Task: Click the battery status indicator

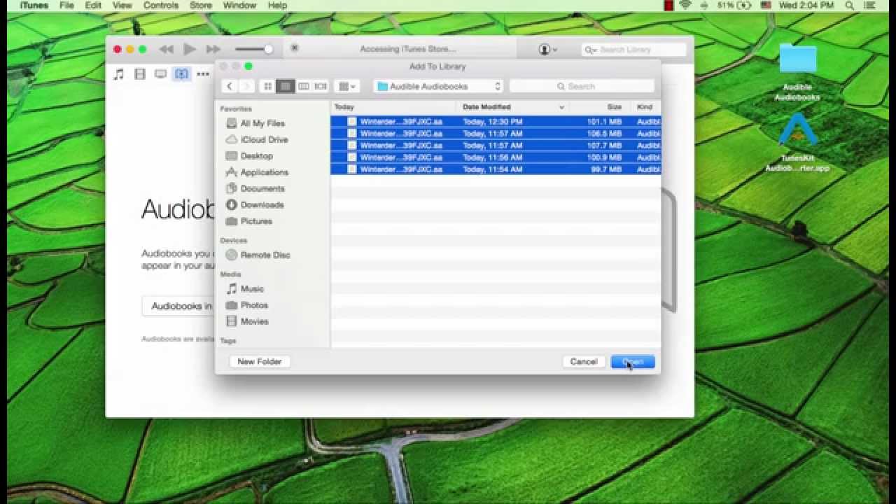Action: pyautogui.click(x=734, y=6)
